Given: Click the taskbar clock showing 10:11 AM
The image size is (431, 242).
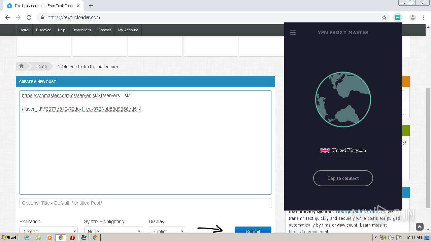Looking at the screenshot, I should pyautogui.click(x=414, y=238).
